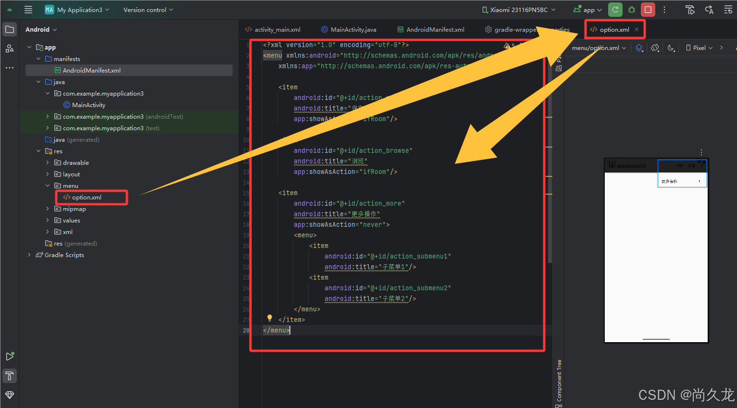Open the design surface layers icon
This screenshot has width=737, height=408.
pos(639,48)
